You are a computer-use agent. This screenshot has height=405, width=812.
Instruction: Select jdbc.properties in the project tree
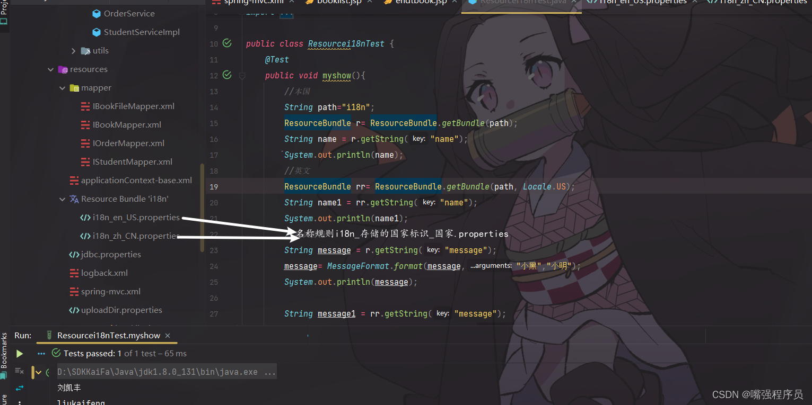pos(111,255)
